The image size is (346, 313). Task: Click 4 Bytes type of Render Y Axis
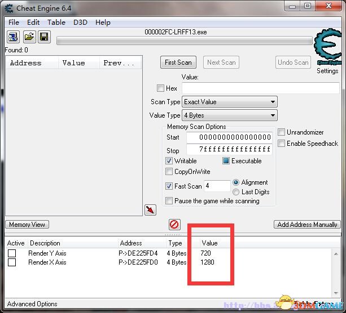pos(177,253)
